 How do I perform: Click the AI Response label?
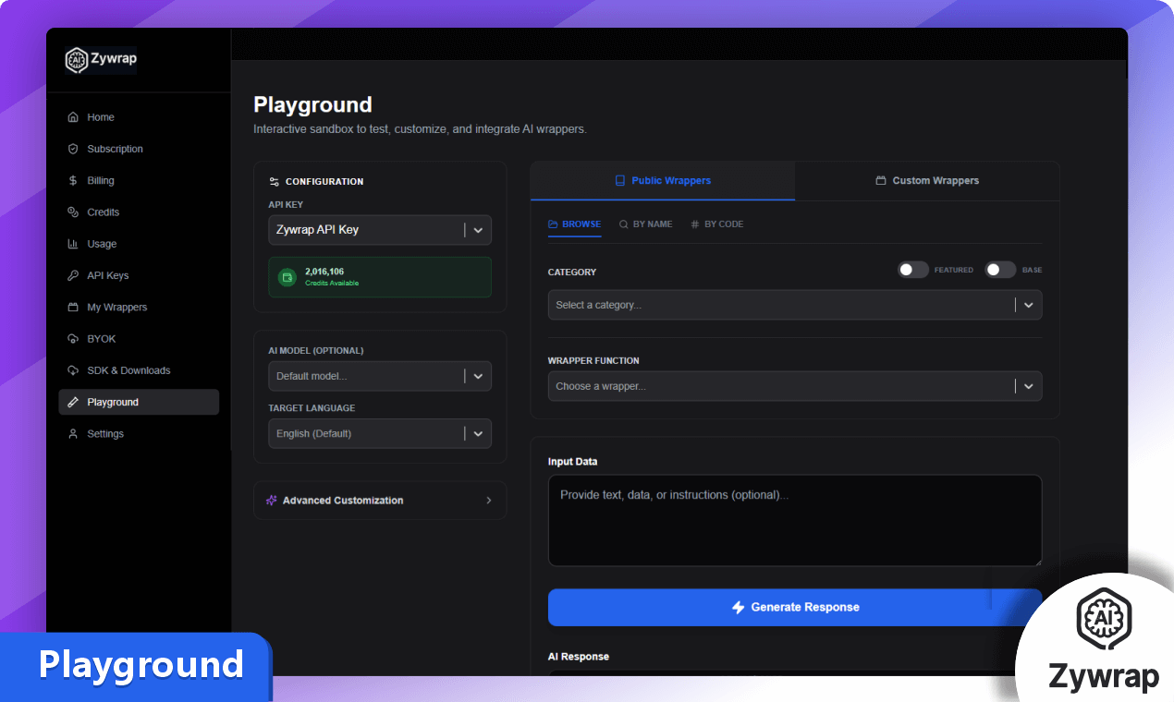[x=579, y=657]
